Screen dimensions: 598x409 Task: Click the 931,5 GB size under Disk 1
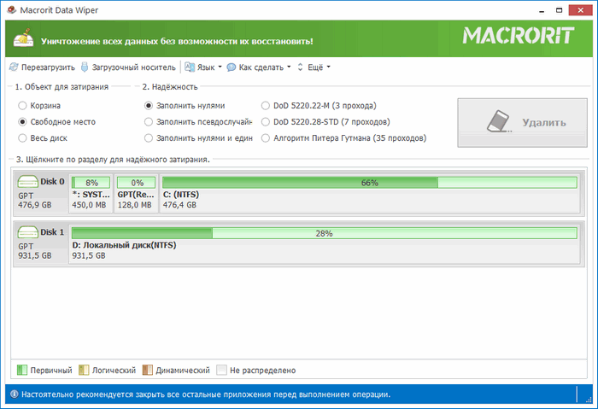pos(35,256)
